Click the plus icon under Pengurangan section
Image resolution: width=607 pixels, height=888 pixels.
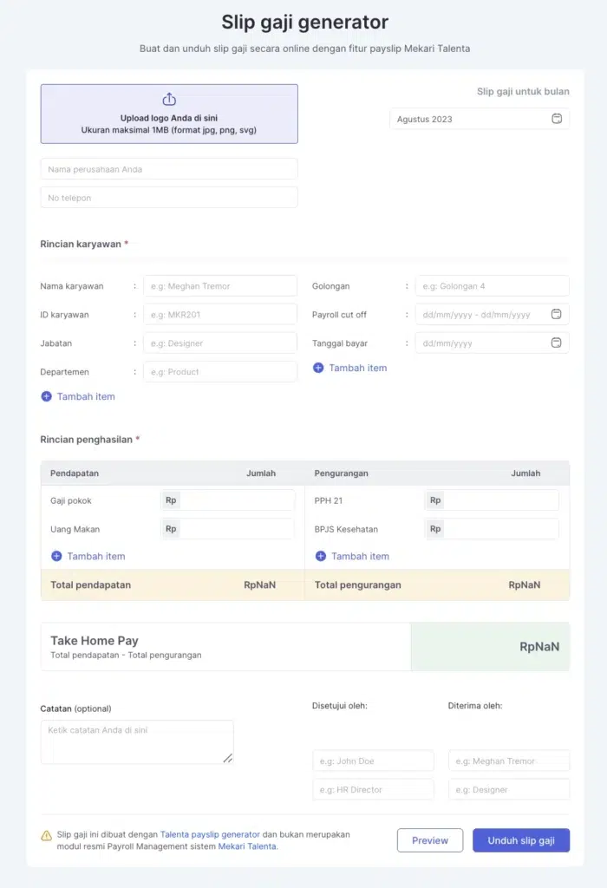(319, 556)
